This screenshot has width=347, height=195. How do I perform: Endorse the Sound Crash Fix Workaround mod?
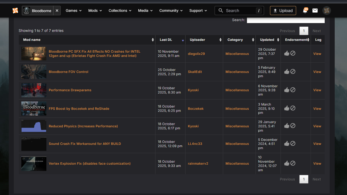click(287, 144)
